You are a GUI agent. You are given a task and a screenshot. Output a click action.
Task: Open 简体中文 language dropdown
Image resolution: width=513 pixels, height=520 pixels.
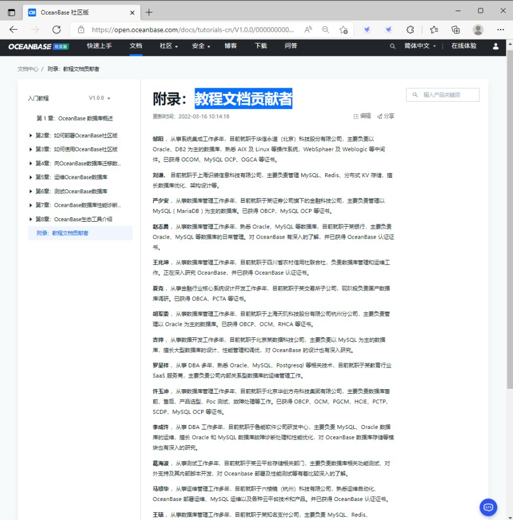[420, 46]
